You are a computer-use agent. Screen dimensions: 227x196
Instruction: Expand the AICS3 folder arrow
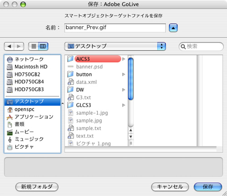coord(123,59)
